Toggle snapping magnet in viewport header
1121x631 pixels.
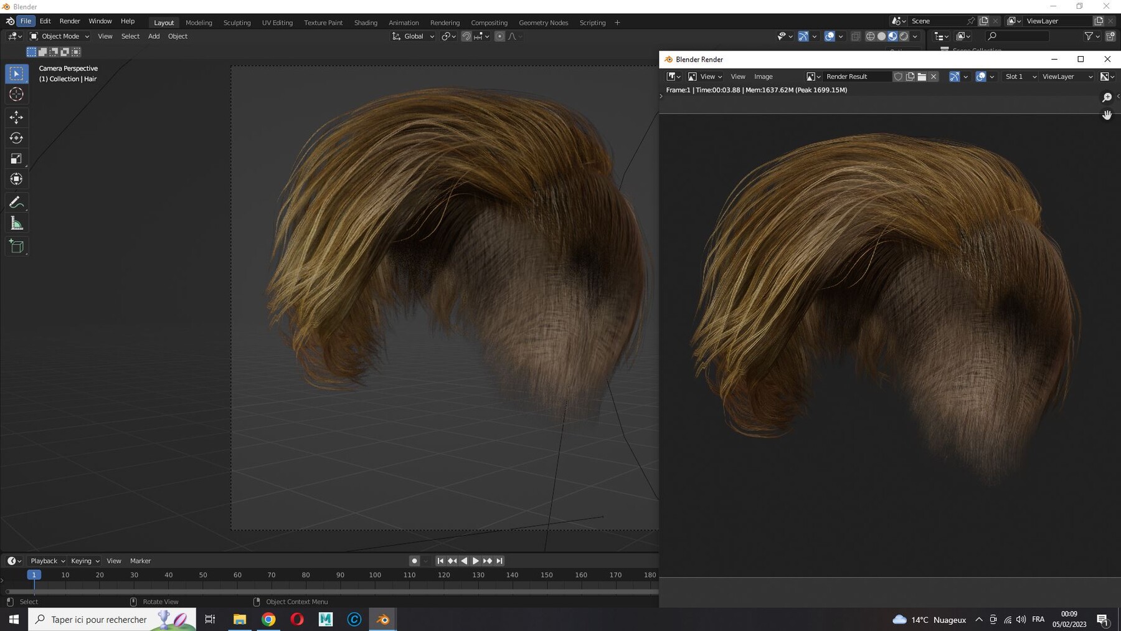(x=466, y=37)
